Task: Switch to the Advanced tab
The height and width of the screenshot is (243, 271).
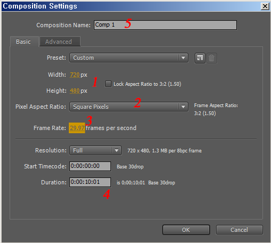Action: [x=60, y=42]
